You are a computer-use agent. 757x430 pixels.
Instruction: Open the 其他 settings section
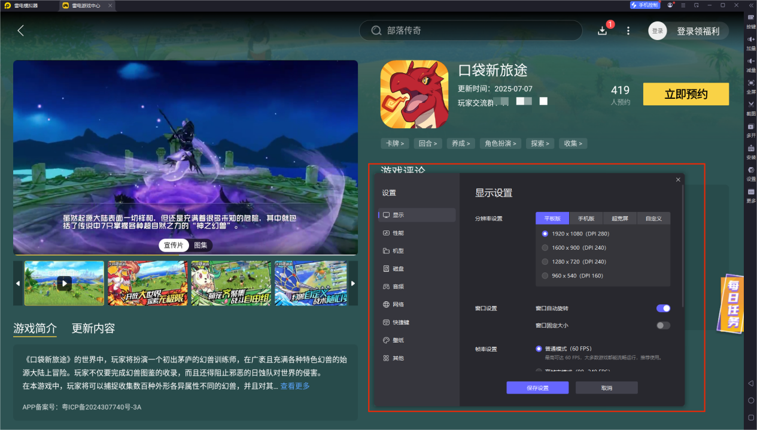417,358
